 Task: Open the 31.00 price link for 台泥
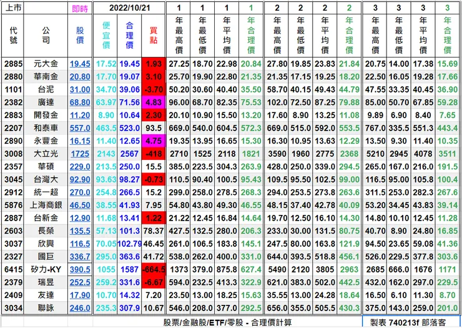tap(80, 89)
